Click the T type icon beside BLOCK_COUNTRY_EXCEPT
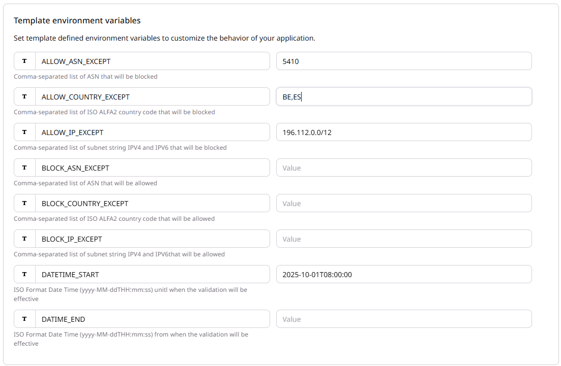 pyautogui.click(x=24, y=203)
